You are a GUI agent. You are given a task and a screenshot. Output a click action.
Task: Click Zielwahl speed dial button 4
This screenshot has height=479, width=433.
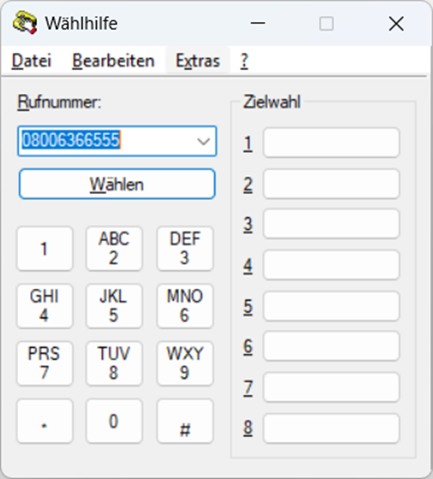pyautogui.click(x=331, y=265)
